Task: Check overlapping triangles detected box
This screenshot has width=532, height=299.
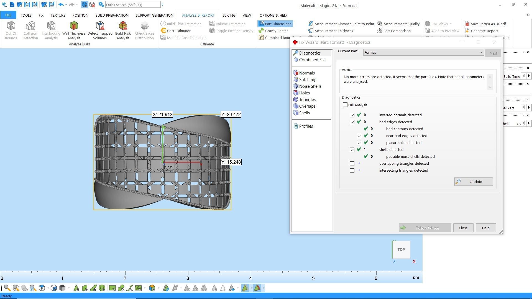Action: tap(352, 164)
